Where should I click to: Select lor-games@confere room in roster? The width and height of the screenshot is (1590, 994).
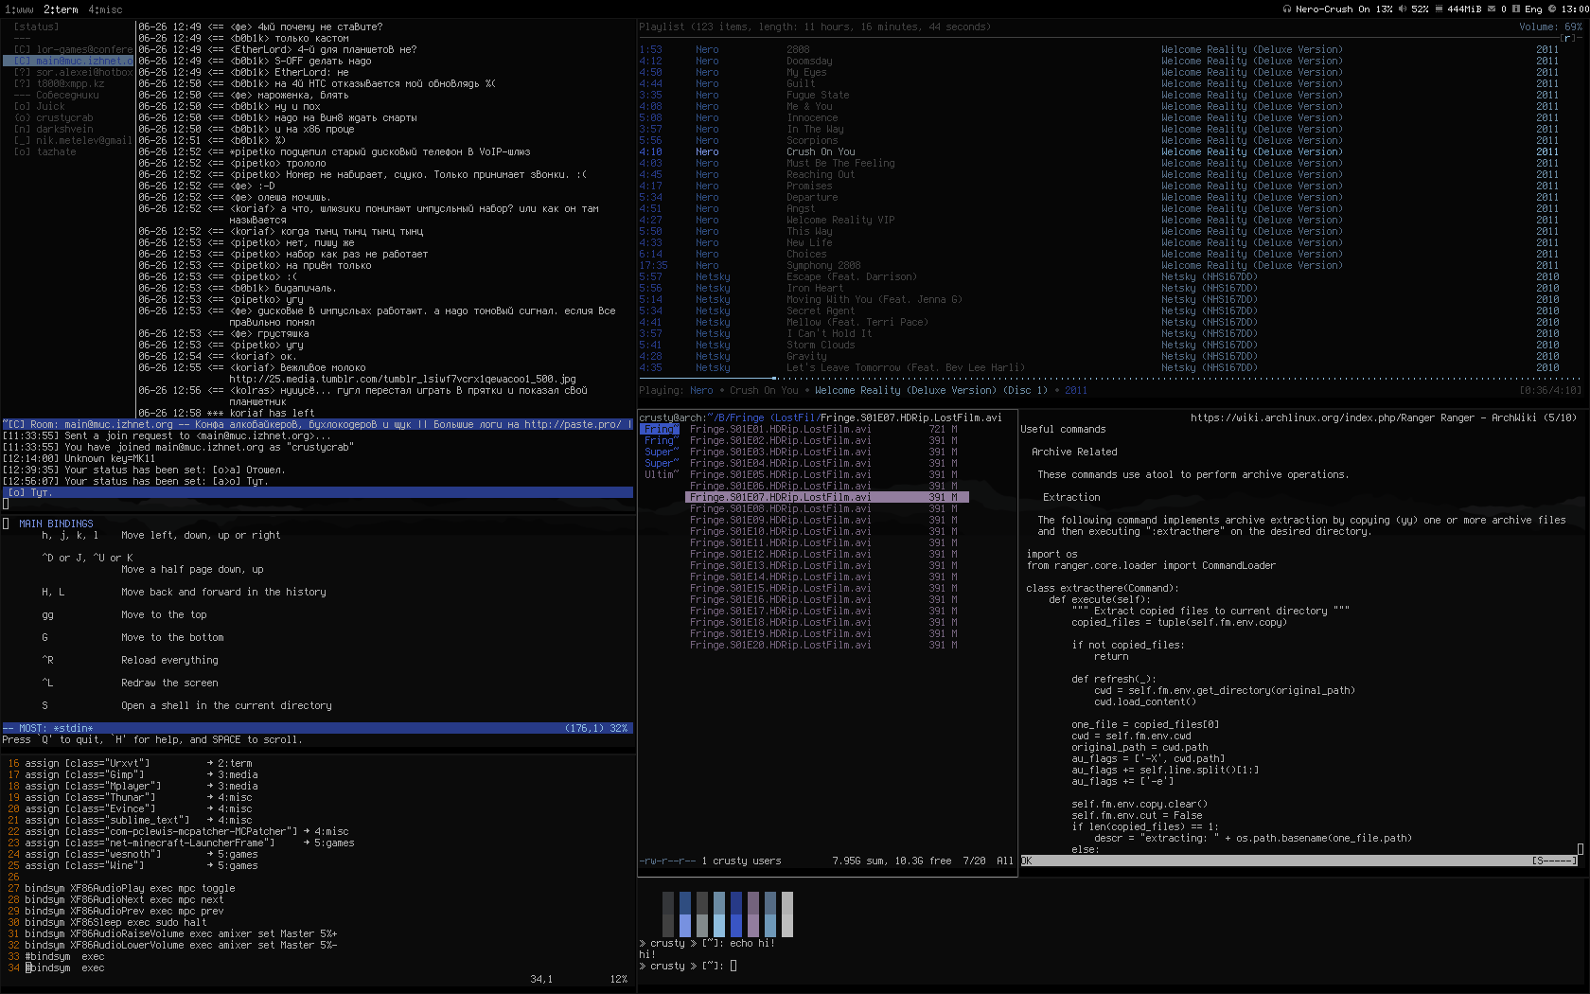73,49
